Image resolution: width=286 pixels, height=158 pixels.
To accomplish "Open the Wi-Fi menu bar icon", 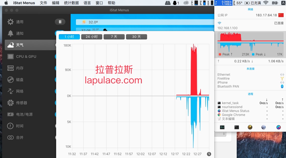I will pos(266,3).
